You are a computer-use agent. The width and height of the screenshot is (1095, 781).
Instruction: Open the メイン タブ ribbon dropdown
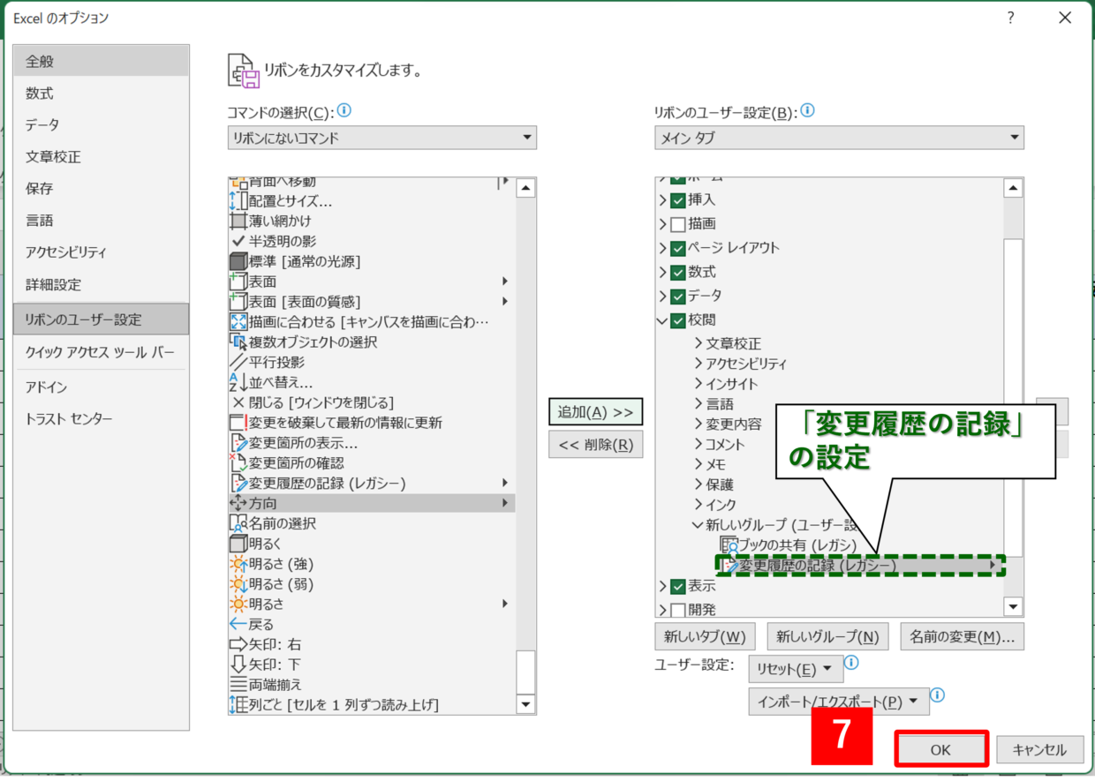click(x=839, y=138)
